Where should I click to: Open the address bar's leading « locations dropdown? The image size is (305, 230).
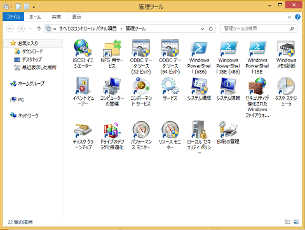pyautogui.click(x=55, y=29)
